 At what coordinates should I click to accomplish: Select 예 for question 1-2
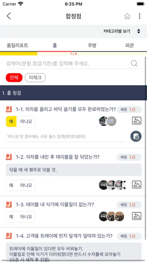(x=11, y=185)
